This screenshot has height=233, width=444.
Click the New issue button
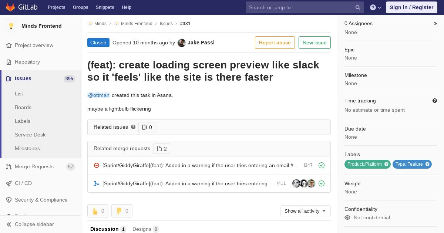314,43
